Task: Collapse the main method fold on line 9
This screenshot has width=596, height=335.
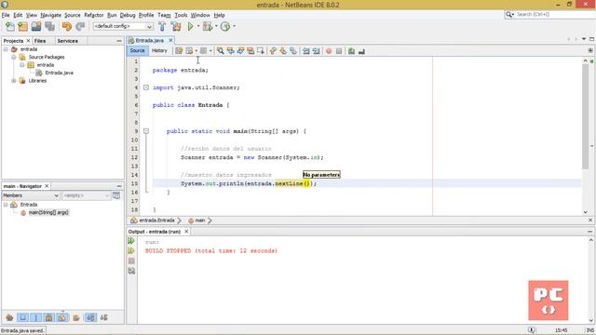Action: click(146, 131)
